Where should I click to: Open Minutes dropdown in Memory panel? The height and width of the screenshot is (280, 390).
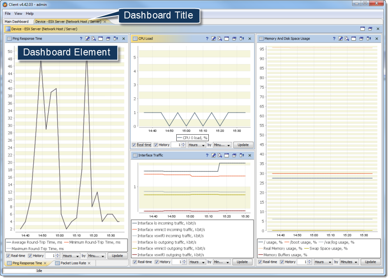[349, 262]
